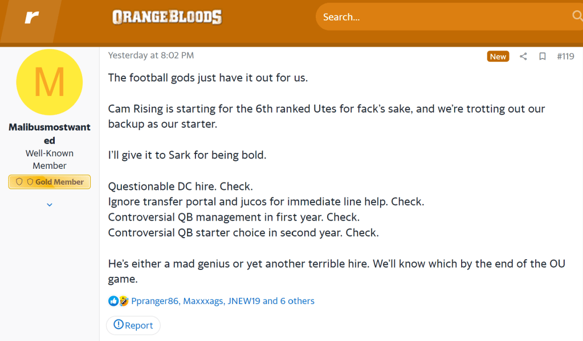Click the thumbs-up reaction icon
The width and height of the screenshot is (583, 341).
pyautogui.click(x=113, y=301)
